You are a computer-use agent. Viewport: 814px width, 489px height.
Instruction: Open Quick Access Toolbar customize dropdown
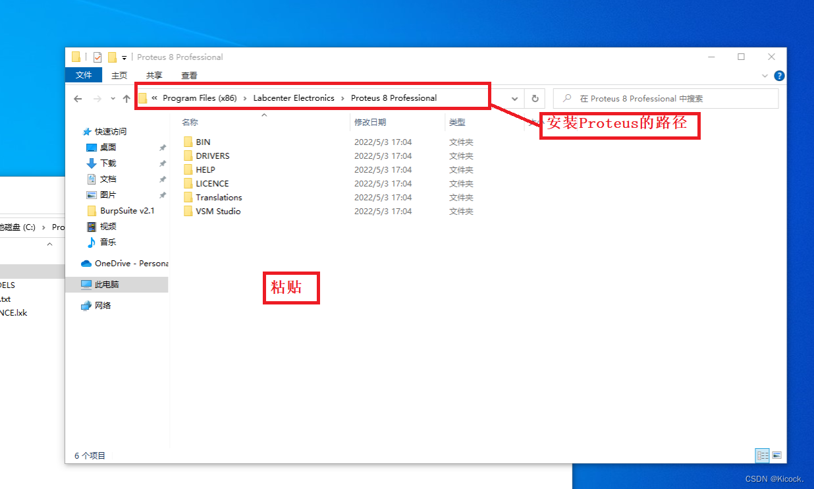124,57
